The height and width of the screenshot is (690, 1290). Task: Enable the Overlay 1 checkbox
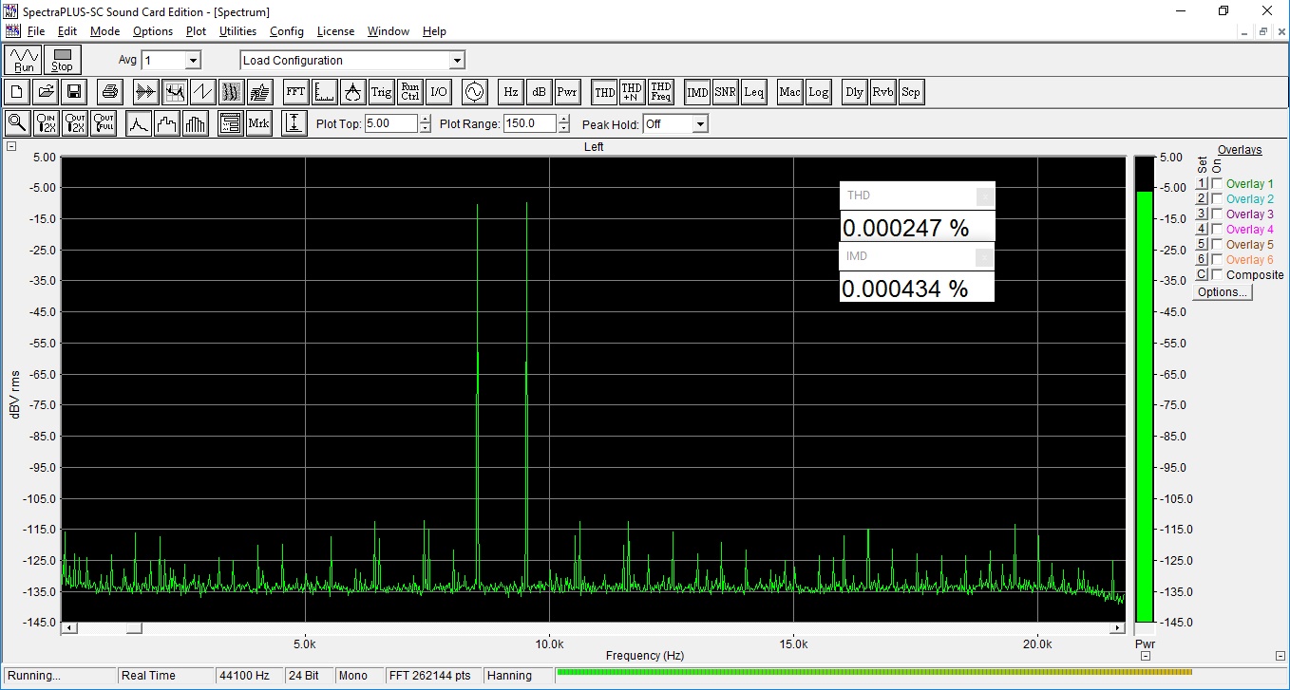pos(1217,184)
